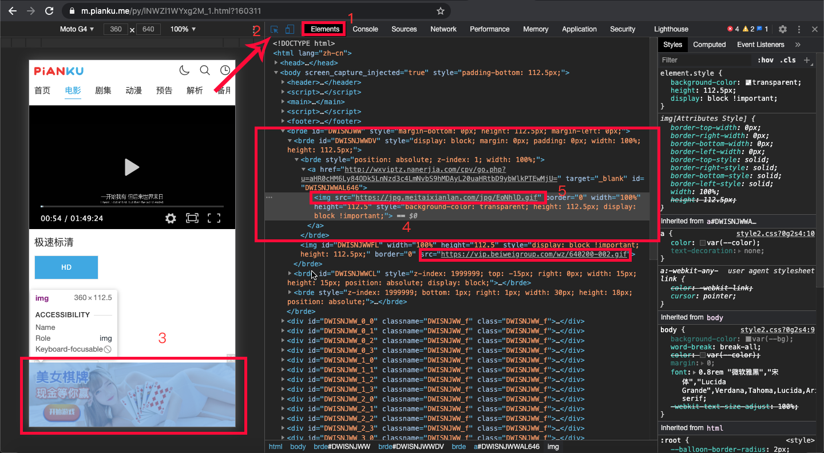Open the 100% zoom dropdown
Image resolution: width=824 pixels, height=453 pixels.
click(x=183, y=29)
